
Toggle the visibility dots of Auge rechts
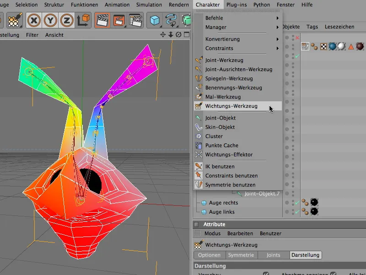(293, 203)
